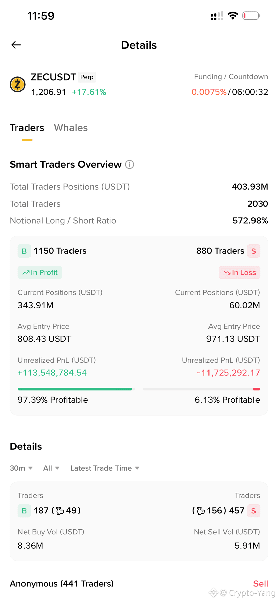Tap the red S badge beside 880 Traders
The height and width of the screenshot is (601, 278).
click(253, 251)
